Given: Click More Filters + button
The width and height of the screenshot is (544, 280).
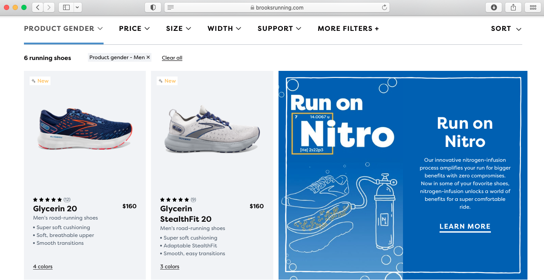Looking at the screenshot, I should click(x=348, y=29).
